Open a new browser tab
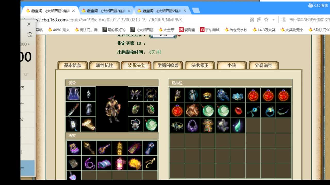 (196, 10)
